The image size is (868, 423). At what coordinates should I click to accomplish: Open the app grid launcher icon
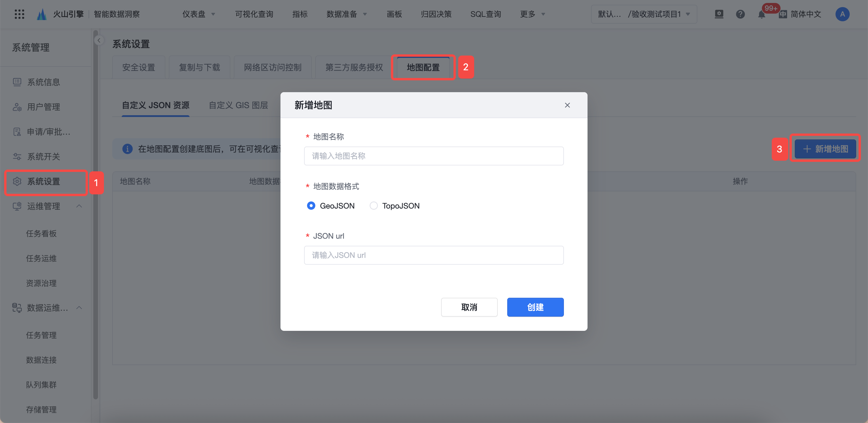(x=19, y=14)
